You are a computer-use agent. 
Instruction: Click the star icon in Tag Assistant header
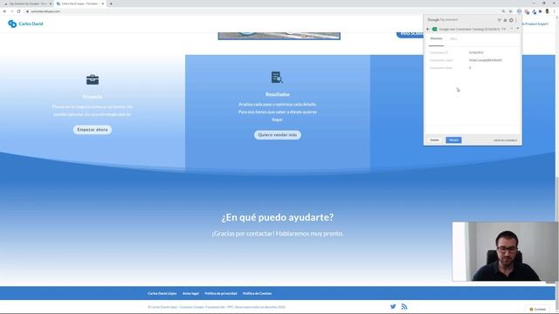coord(505,20)
